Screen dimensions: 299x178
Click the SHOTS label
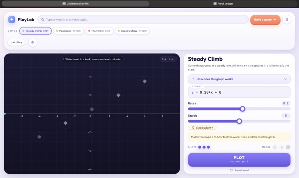pyautogui.click(x=192, y=147)
